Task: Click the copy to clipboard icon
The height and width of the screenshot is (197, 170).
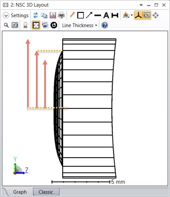Action: (x=44, y=15)
